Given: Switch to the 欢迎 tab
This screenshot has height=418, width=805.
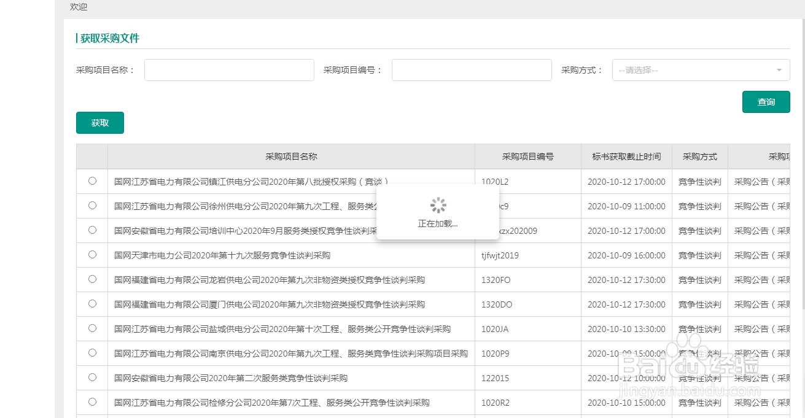Looking at the screenshot, I should tap(79, 7).
